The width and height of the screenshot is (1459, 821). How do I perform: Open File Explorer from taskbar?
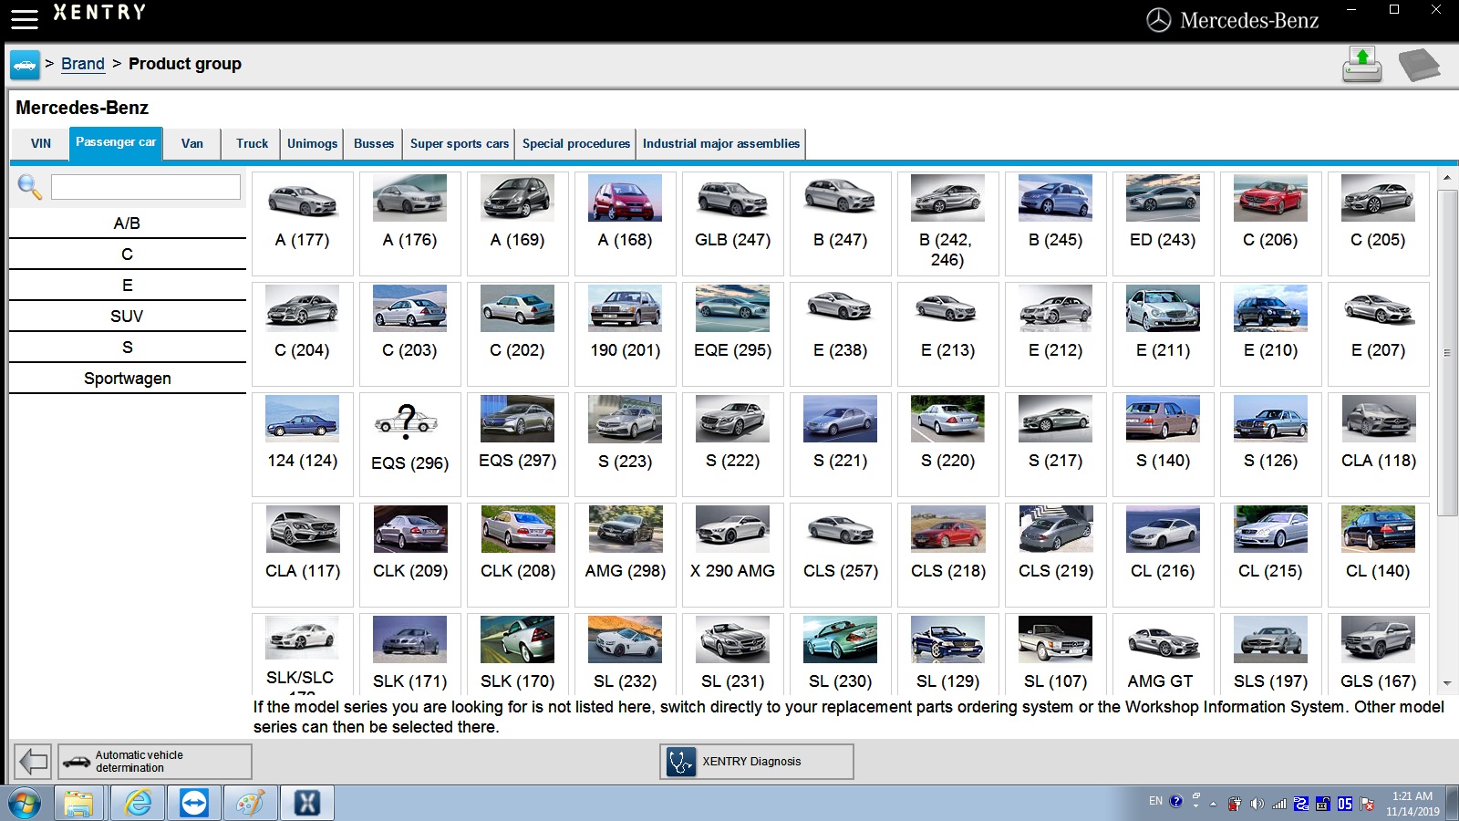(x=79, y=804)
